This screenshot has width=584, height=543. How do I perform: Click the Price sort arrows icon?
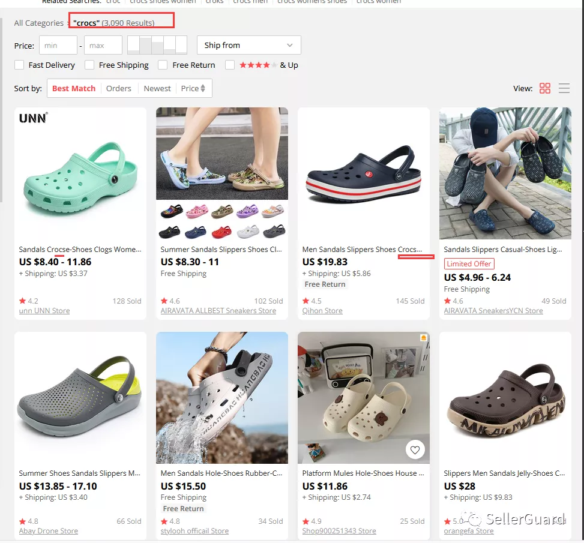[x=203, y=88]
